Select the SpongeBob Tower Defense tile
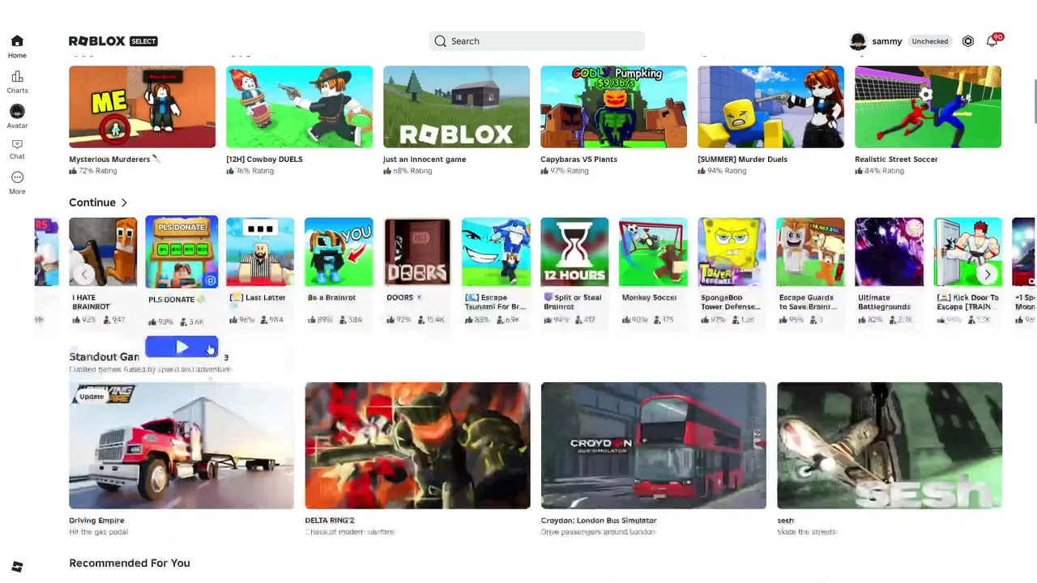Viewport: 1037px width, 583px height. pos(732,252)
